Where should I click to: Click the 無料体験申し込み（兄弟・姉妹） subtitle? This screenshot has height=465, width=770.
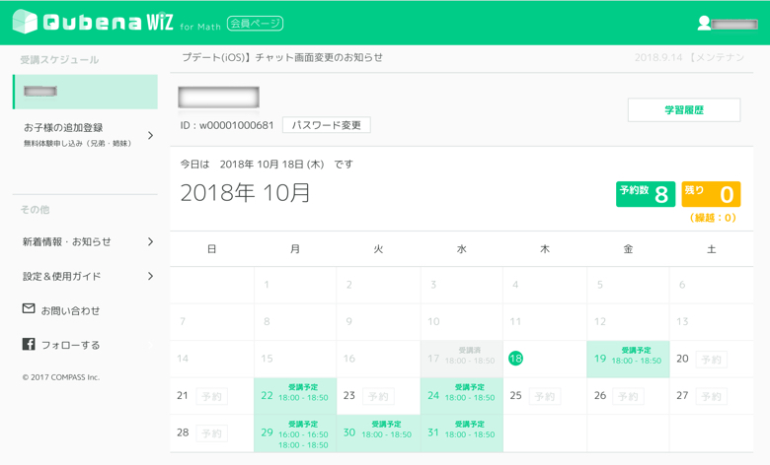click(x=77, y=144)
